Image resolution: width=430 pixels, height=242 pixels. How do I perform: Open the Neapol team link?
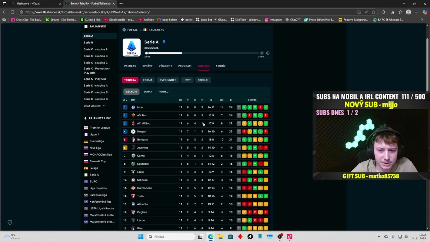(x=141, y=131)
